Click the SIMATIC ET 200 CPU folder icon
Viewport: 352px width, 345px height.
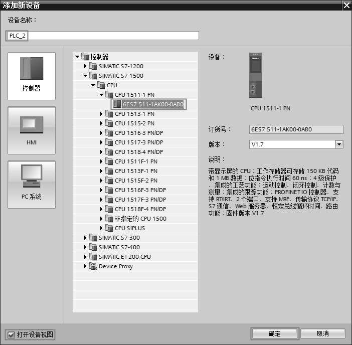(93, 257)
